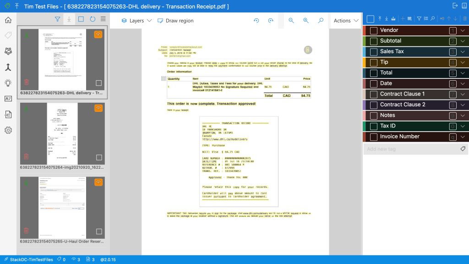Check the Date tag checkbox
This screenshot has width=469, height=264.
[374, 83]
